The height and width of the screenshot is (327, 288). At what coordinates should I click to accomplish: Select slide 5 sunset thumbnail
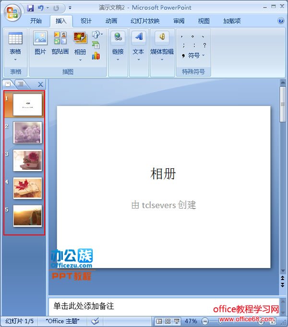point(27,216)
